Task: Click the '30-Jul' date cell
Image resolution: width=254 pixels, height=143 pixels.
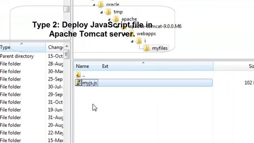Action: (56, 87)
